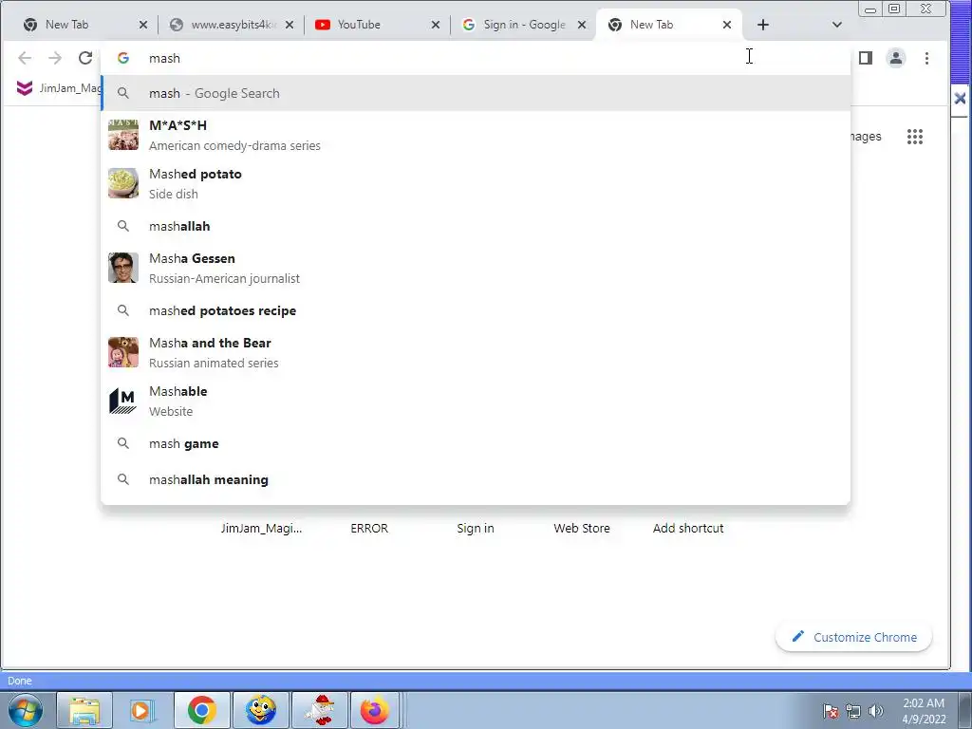The width and height of the screenshot is (972, 729).
Task: Open the Firefox taskbar icon
Action: pyautogui.click(x=375, y=710)
